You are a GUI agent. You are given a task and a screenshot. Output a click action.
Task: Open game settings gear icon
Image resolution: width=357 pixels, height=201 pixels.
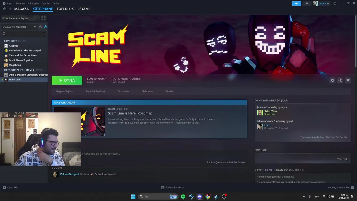[x=332, y=80]
